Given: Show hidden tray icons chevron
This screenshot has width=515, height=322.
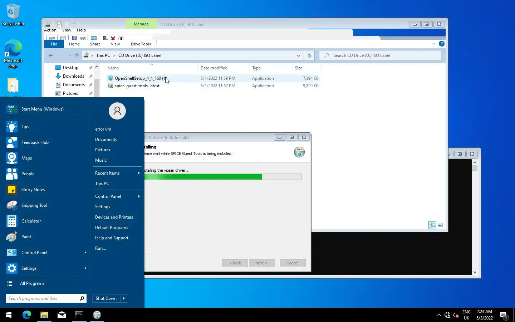Looking at the screenshot, I should [x=439, y=315].
